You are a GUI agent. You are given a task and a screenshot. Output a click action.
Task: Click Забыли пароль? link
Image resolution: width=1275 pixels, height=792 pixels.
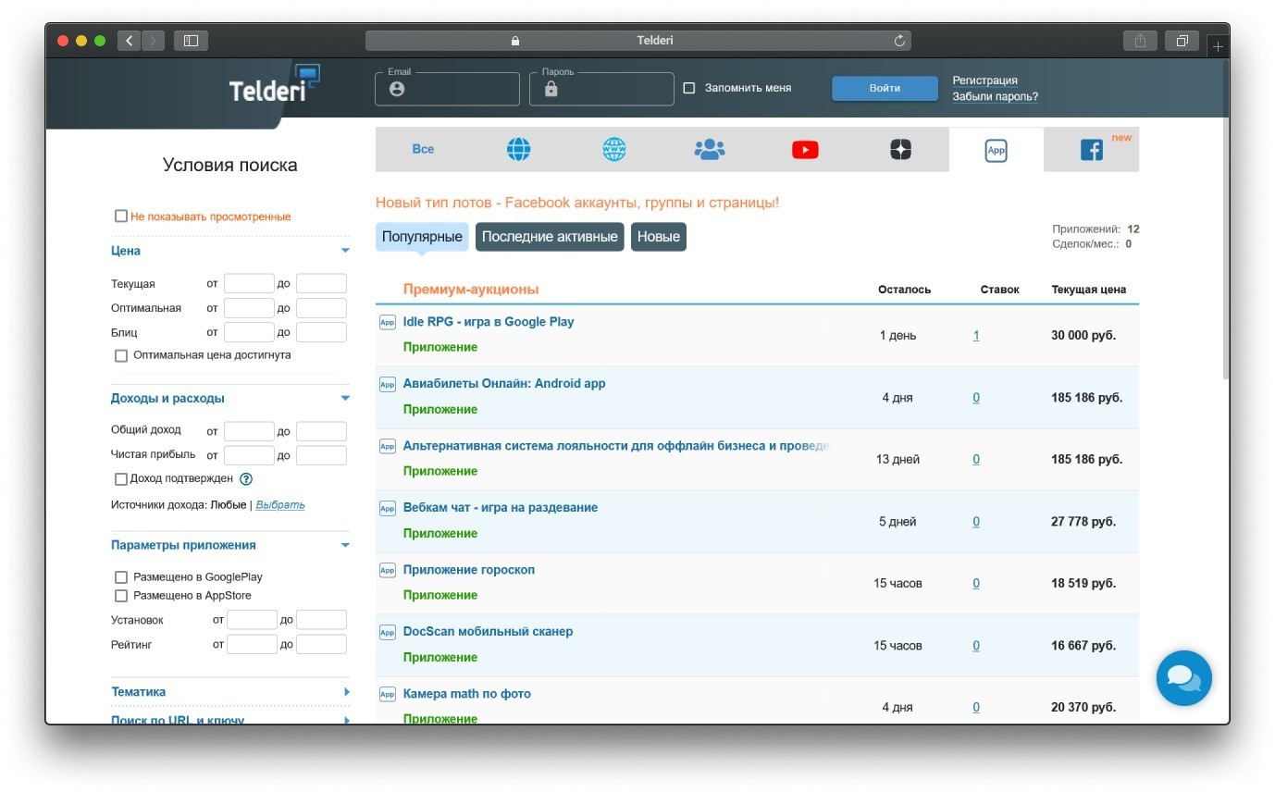click(996, 96)
